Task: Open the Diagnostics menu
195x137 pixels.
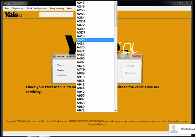Action: point(17,9)
